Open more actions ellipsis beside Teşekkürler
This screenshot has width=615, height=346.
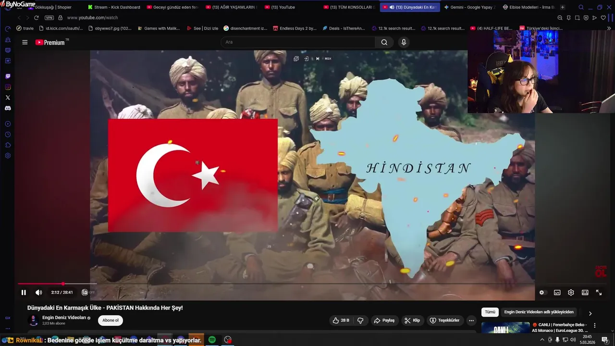pyautogui.click(x=471, y=321)
